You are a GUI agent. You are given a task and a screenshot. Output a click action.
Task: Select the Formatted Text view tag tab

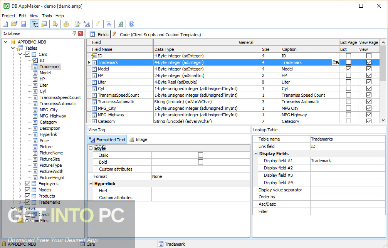[x=107, y=139]
